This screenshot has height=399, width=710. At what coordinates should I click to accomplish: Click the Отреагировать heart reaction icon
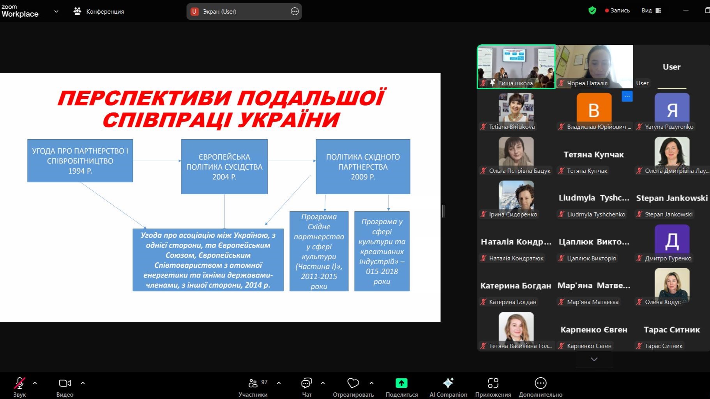tap(353, 383)
